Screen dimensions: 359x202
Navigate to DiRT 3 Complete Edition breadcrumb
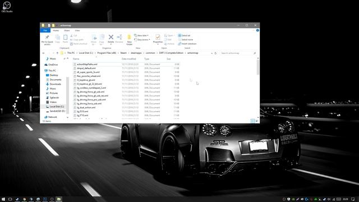click(x=171, y=53)
